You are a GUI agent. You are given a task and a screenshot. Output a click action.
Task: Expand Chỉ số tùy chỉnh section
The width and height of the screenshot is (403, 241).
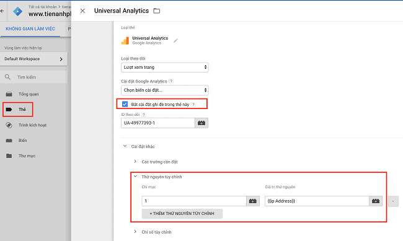click(x=135, y=232)
